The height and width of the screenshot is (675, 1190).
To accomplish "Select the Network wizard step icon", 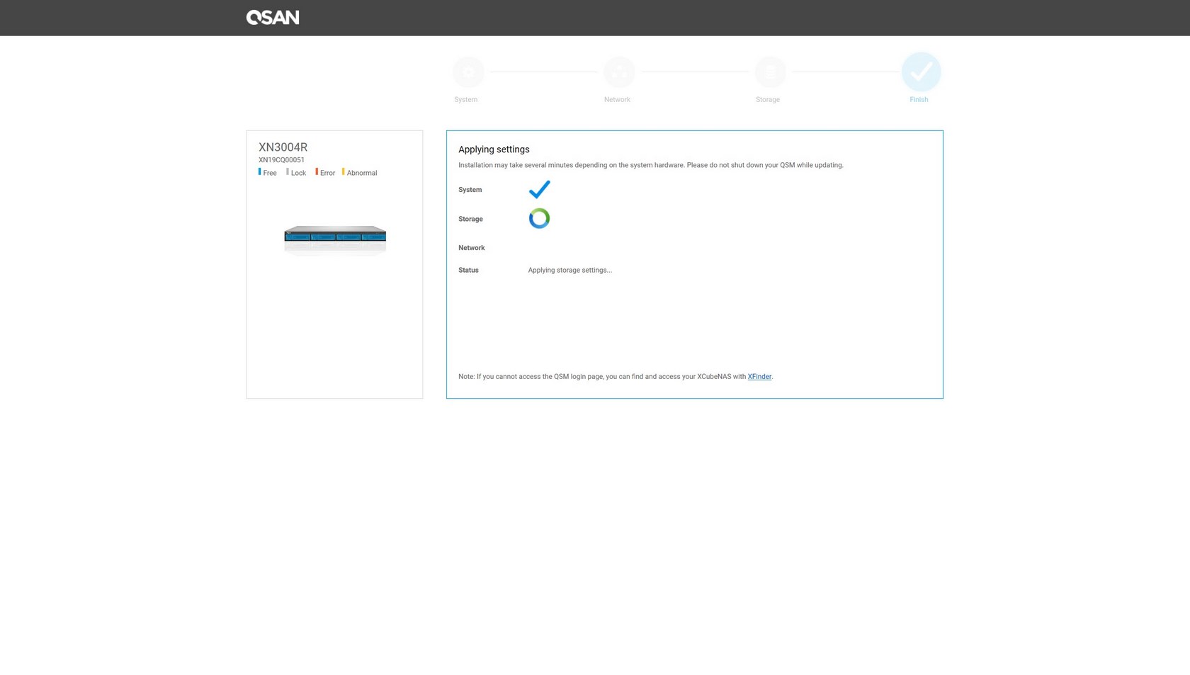I will (619, 72).
